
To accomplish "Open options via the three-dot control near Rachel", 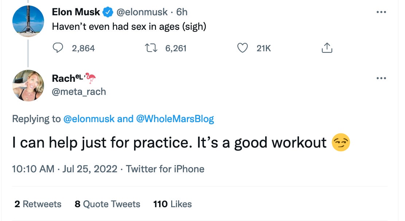I will pyautogui.click(x=382, y=78).
